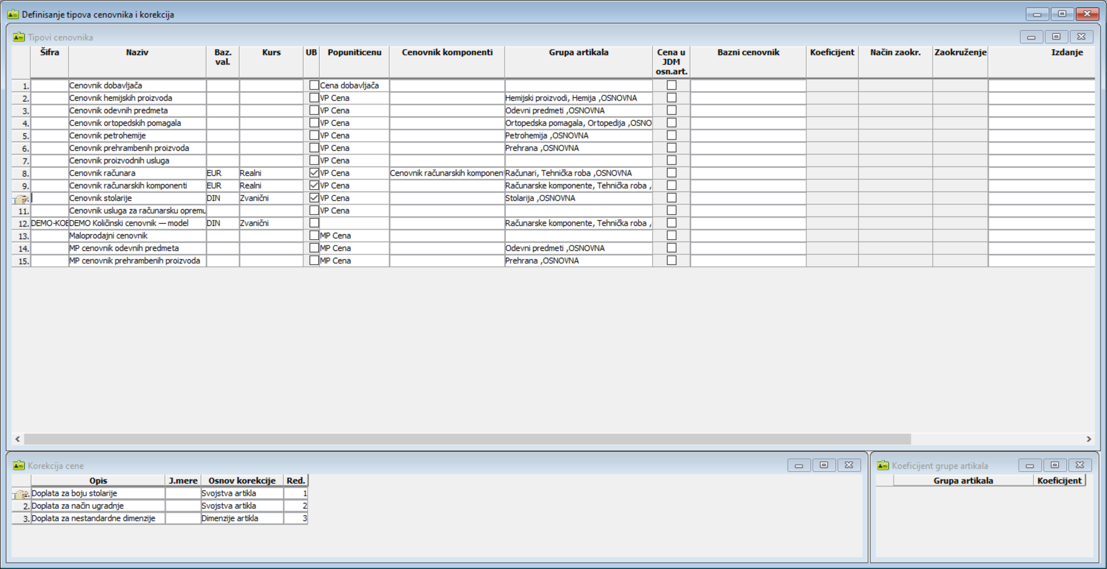Image resolution: width=1107 pixels, height=569 pixels.
Task: Click Cenovnik računarskih komponenti in Cenovnik komponenti column
Action: (447, 173)
